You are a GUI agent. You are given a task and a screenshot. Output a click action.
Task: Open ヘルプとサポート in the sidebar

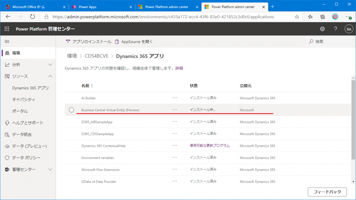[28, 123]
